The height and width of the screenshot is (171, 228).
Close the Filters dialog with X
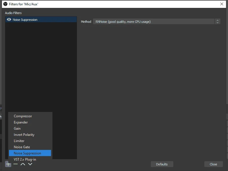pyautogui.click(x=222, y=4)
